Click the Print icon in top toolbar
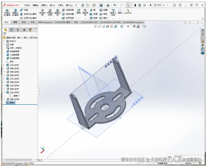 pos(108,5)
